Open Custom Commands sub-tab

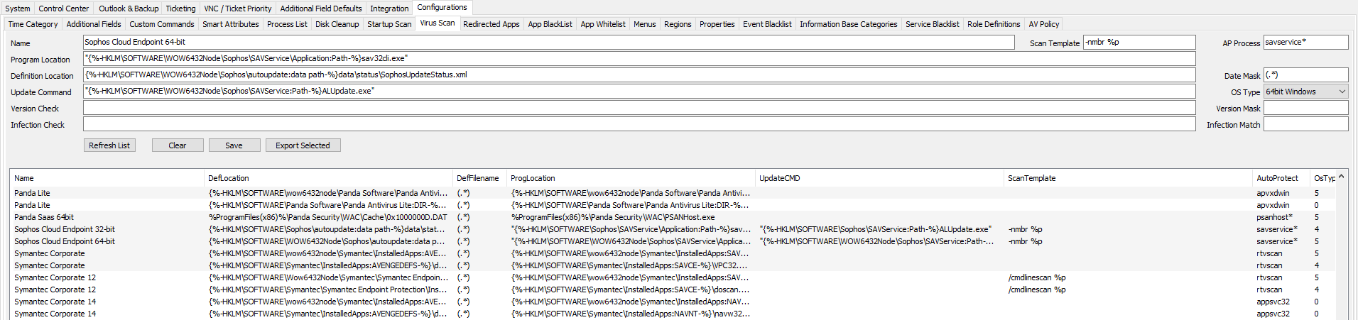coord(162,24)
